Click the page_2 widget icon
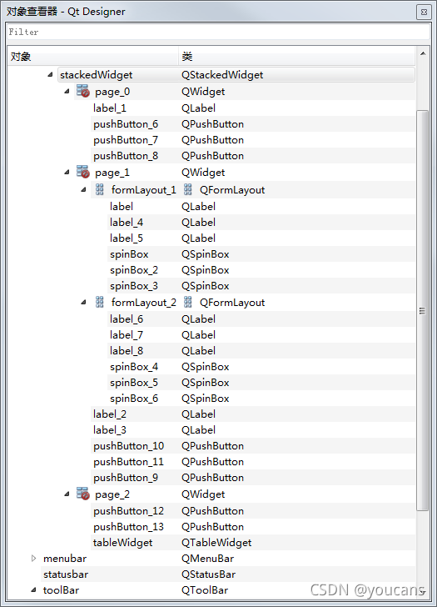Image resolution: width=437 pixels, height=607 pixels. pyautogui.click(x=83, y=494)
